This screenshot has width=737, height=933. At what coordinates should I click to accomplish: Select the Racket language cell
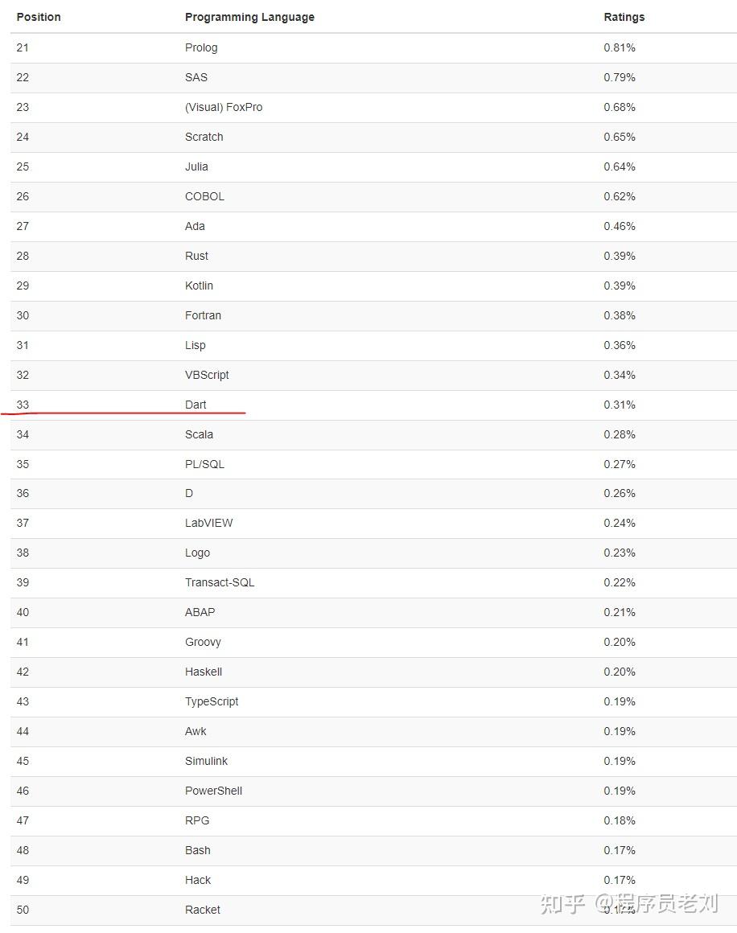(203, 910)
